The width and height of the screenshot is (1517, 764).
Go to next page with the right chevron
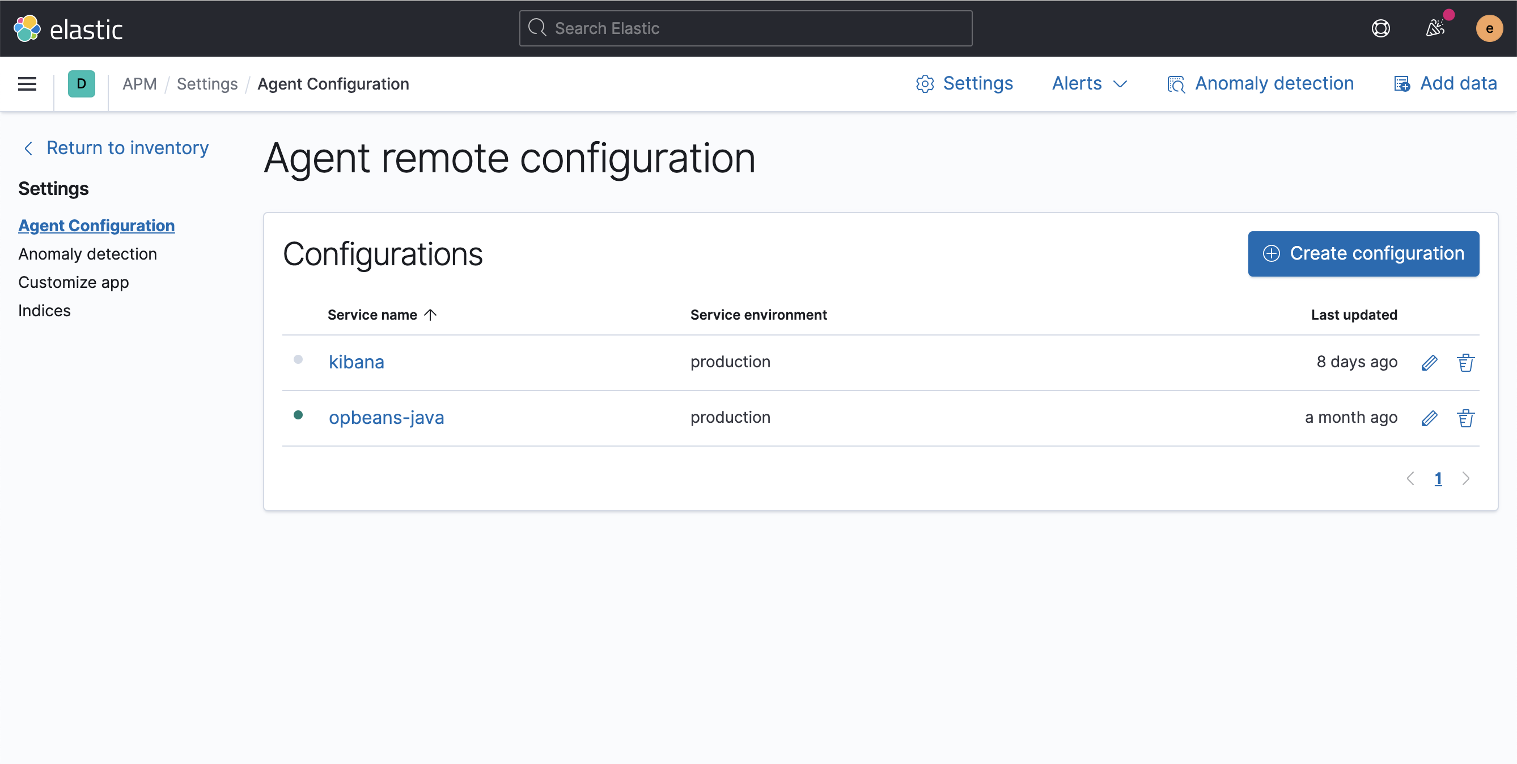pos(1467,478)
